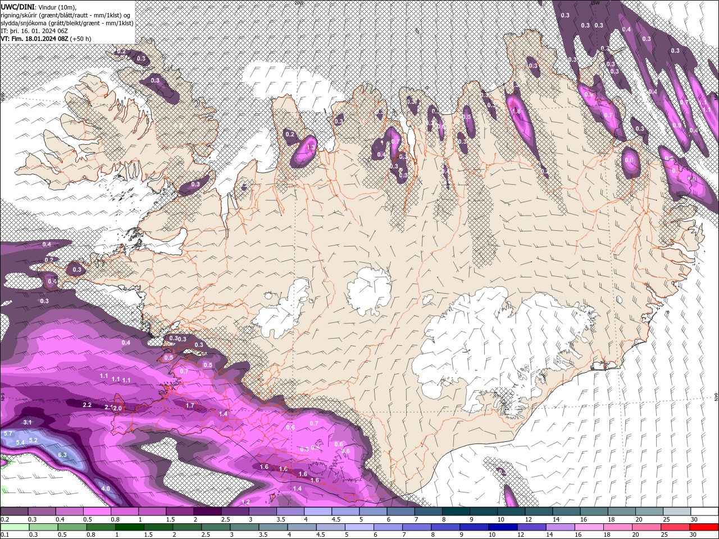The image size is (719, 539).
Task: Click the 4.0 precipitation value on the map
Action: point(106,488)
